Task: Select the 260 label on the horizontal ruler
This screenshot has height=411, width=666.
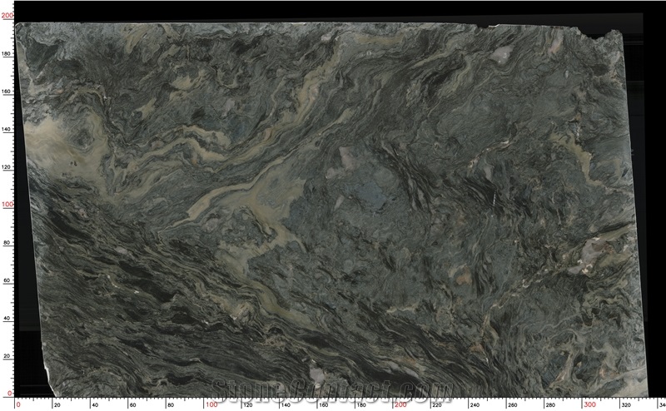Action: (512, 405)
